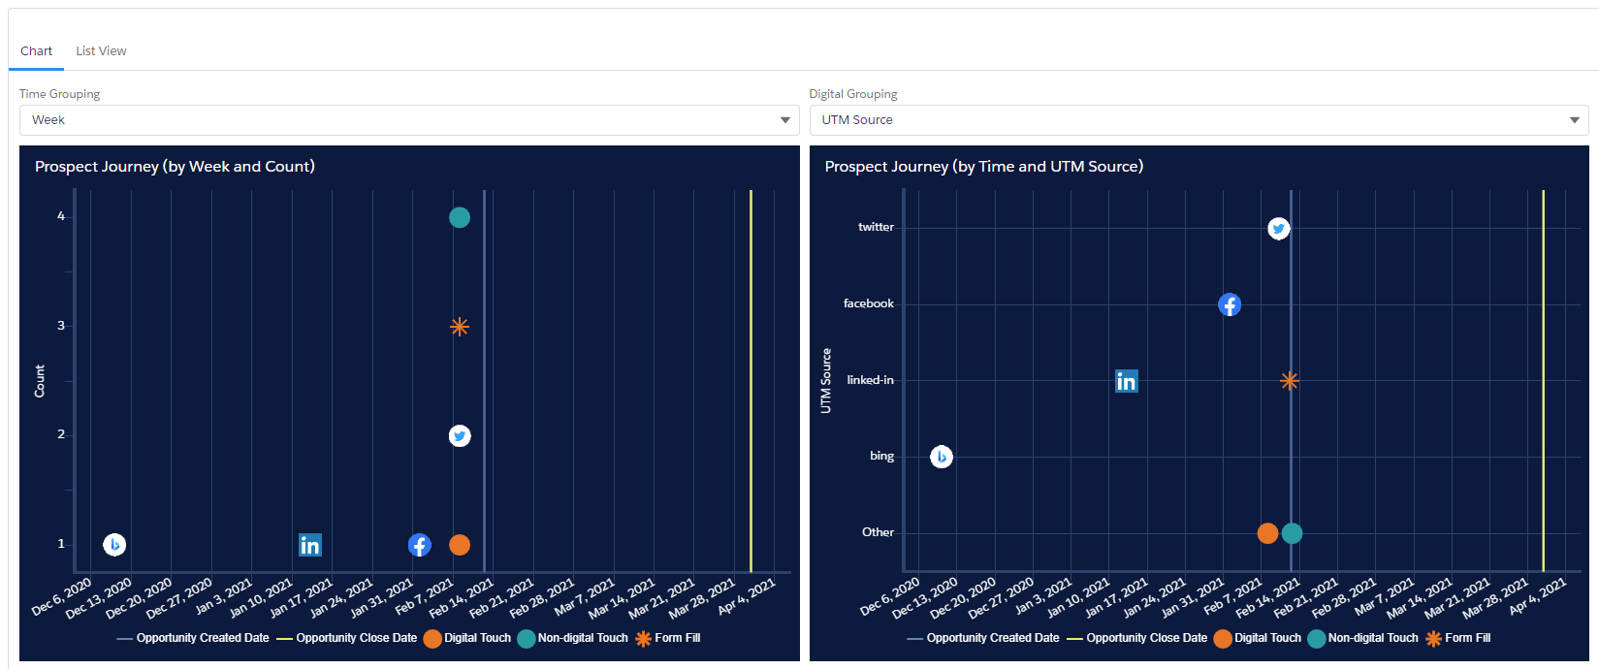The height and width of the screenshot is (669, 1599).
Task: Click the Twitter icon in the UTM Source chart
Action: pos(1279,229)
